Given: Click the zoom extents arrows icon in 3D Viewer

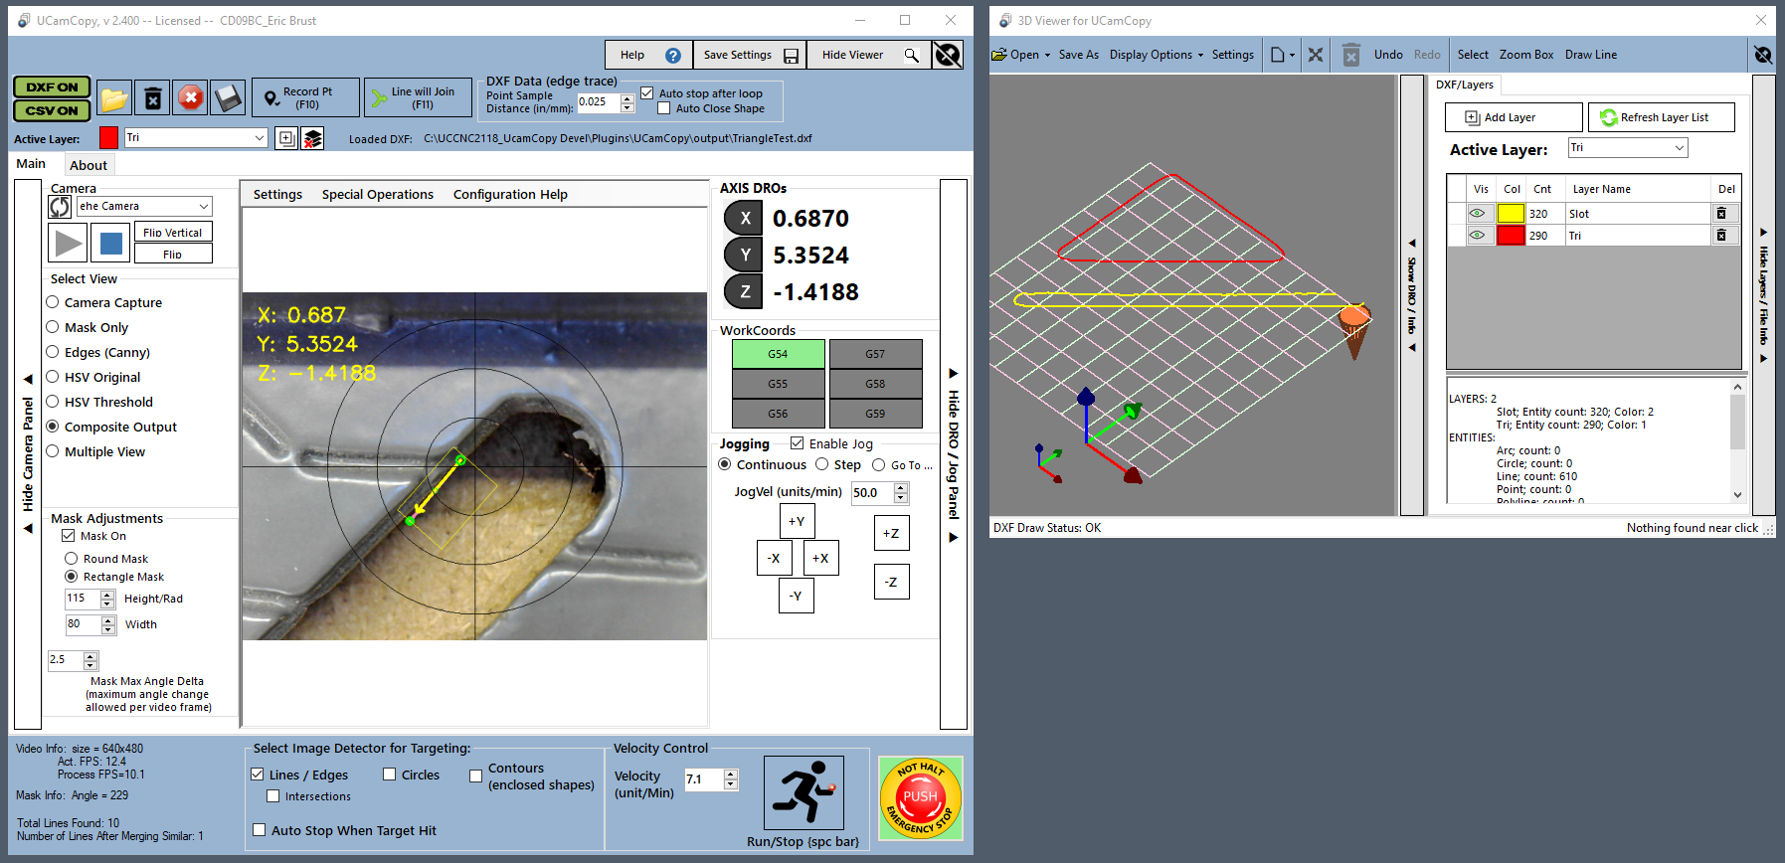Looking at the screenshot, I should [1316, 55].
